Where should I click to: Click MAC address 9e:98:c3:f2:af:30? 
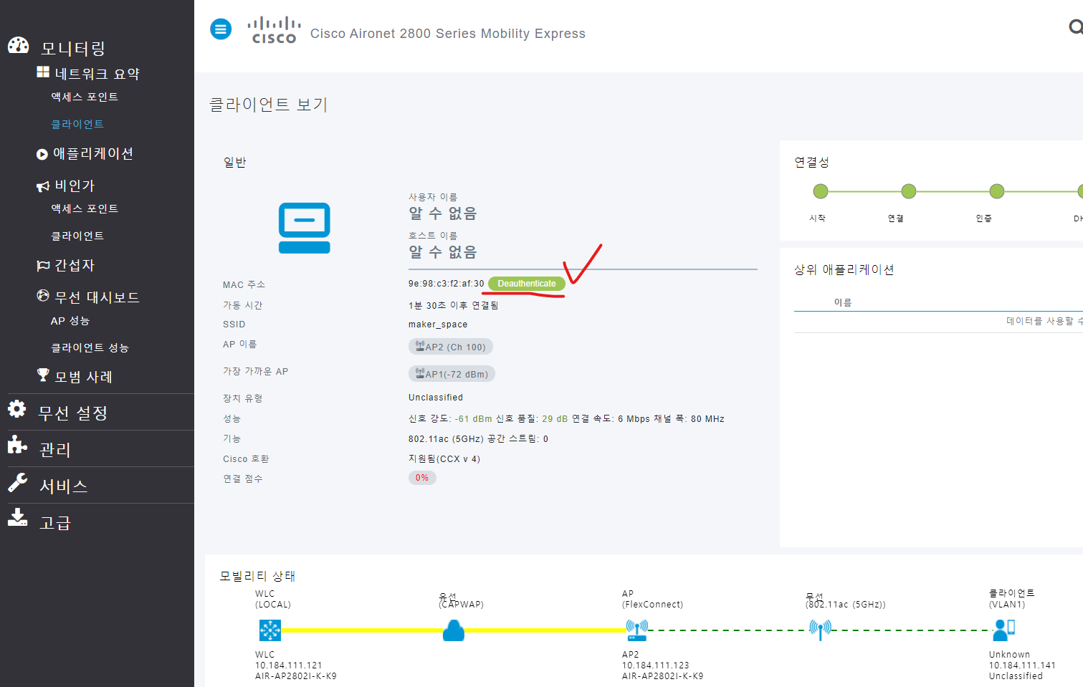pyautogui.click(x=447, y=284)
